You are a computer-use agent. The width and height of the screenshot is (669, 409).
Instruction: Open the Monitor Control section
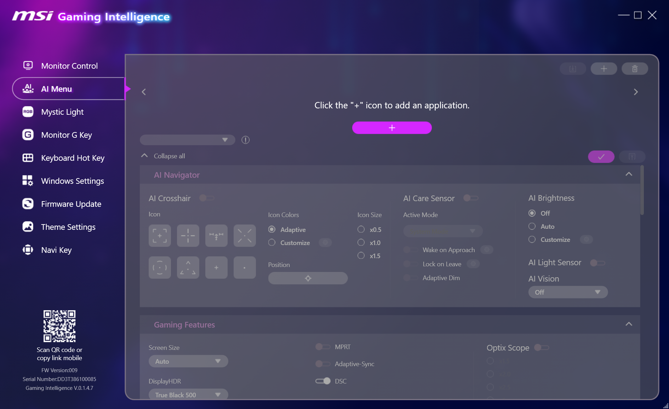click(69, 66)
